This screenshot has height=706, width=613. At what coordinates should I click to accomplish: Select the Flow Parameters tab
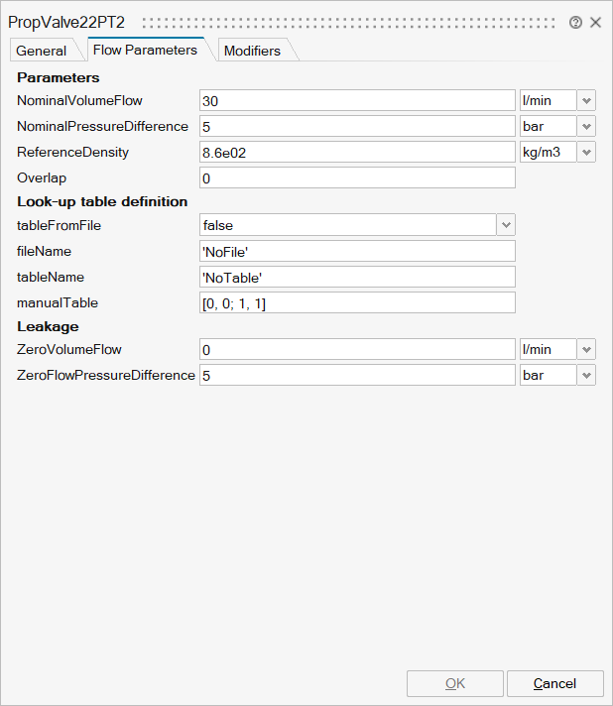click(x=145, y=50)
